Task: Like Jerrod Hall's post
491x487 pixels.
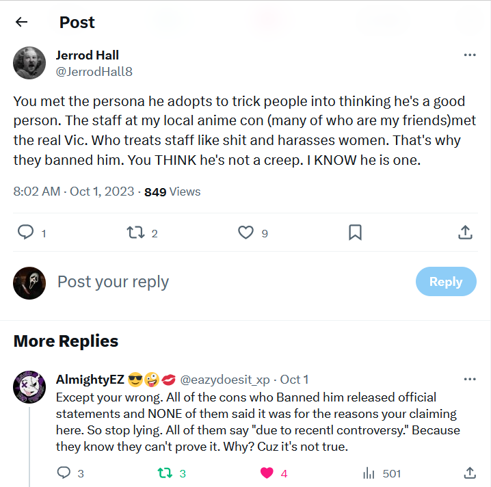Action: click(246, 233)
